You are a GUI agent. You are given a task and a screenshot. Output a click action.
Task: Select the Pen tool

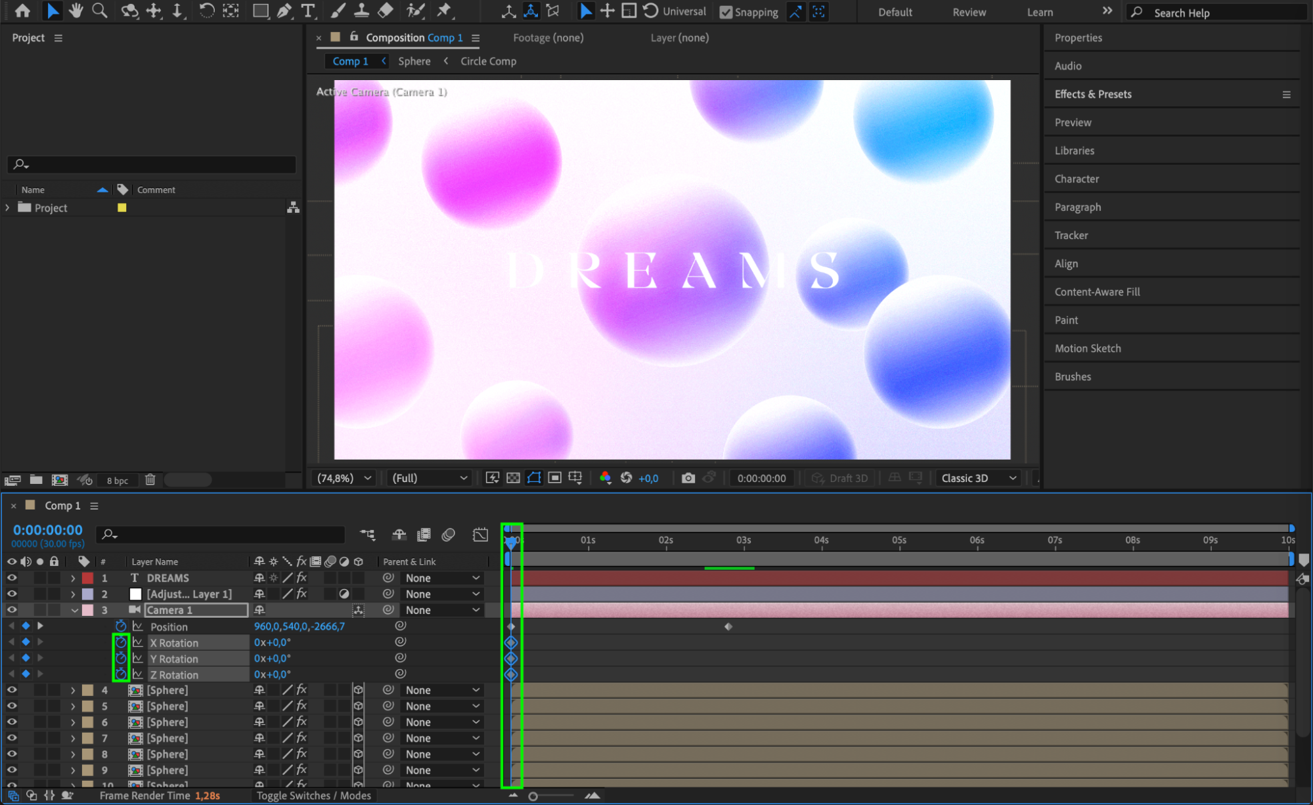(284, 11)
